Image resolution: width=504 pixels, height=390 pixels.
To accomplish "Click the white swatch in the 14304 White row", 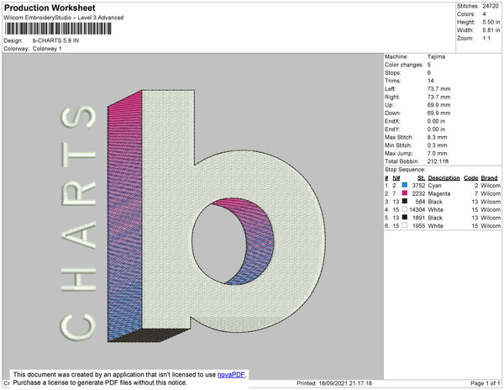I will (405, 209).
